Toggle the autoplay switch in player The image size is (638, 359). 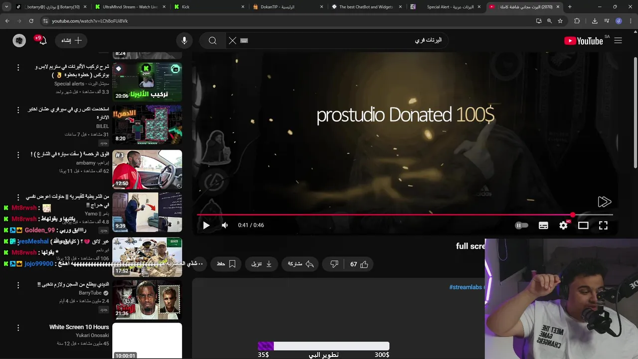point(521,225)
